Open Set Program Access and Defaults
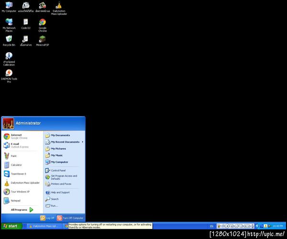 click(x=64, y=177)
